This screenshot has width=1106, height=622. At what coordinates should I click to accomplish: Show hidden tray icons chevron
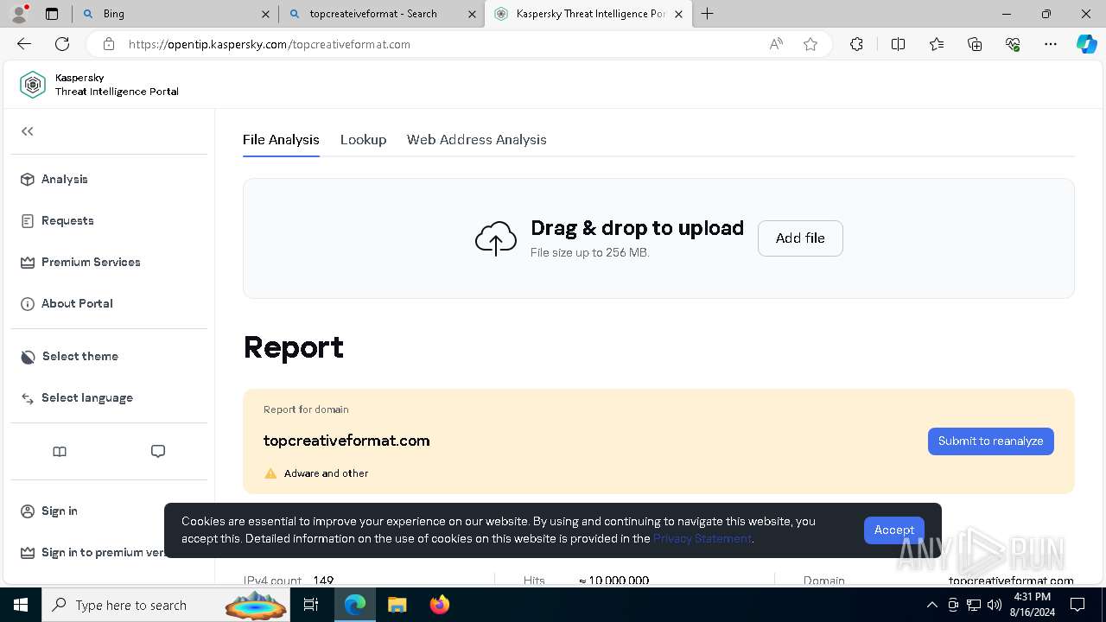(x=932, y=605)
